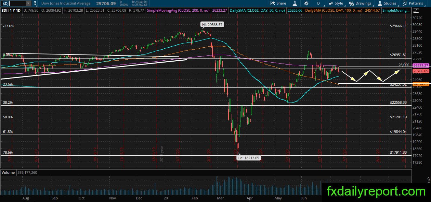Click the A: 25762.61 ask value
Image resolution: width=431 pixels, height=202 pixels.
click(140, 5)
